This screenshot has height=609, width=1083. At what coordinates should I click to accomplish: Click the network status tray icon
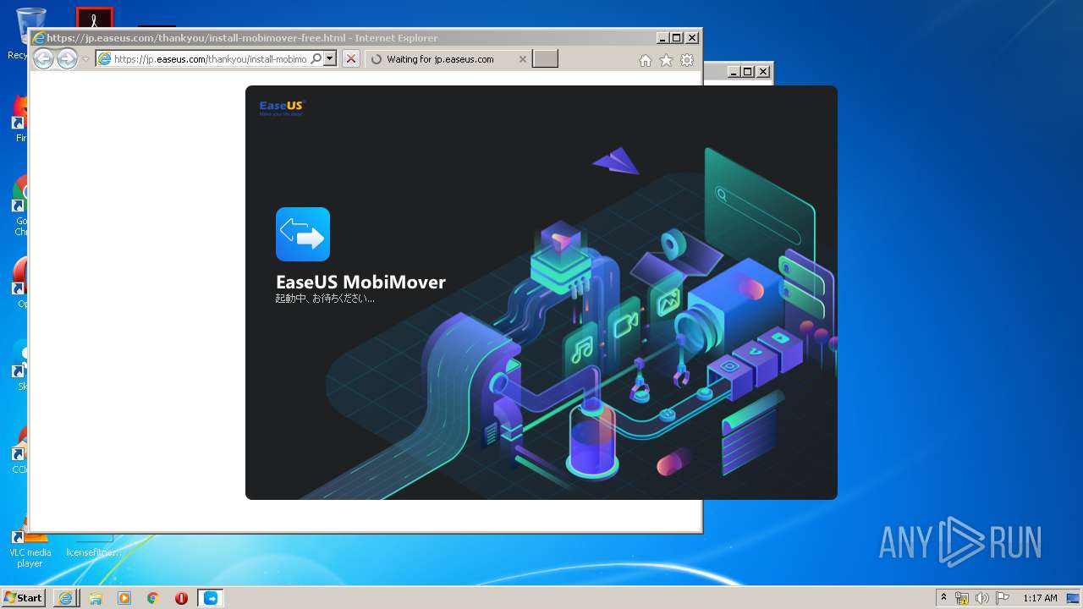(x=962, y=598)
